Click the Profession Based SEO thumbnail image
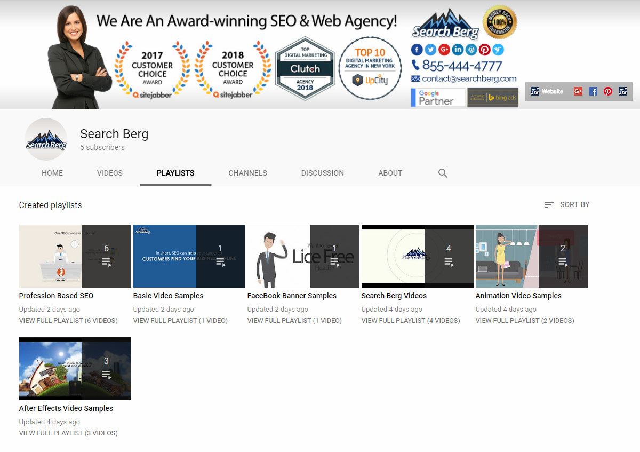The height and width of the screenshot is (452, 640). point(75,256)
